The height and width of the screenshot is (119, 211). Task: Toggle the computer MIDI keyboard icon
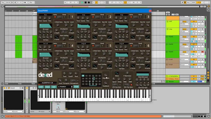click(x=185, y=2)
